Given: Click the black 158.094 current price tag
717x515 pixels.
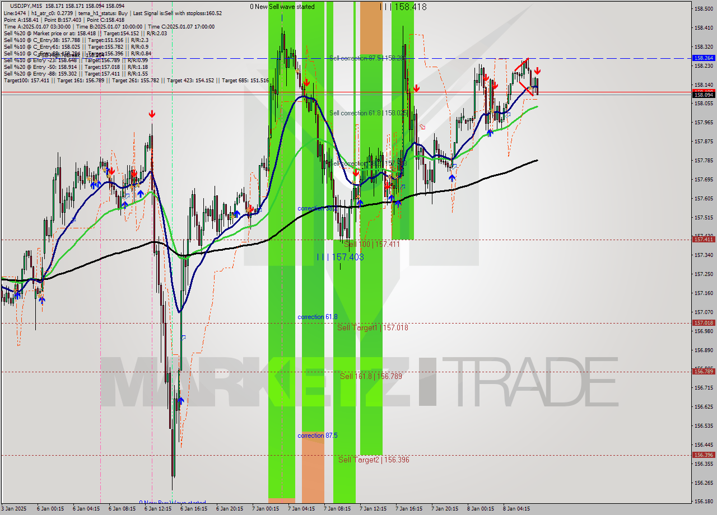Looking at the screenshot, I should pos(704,95).
